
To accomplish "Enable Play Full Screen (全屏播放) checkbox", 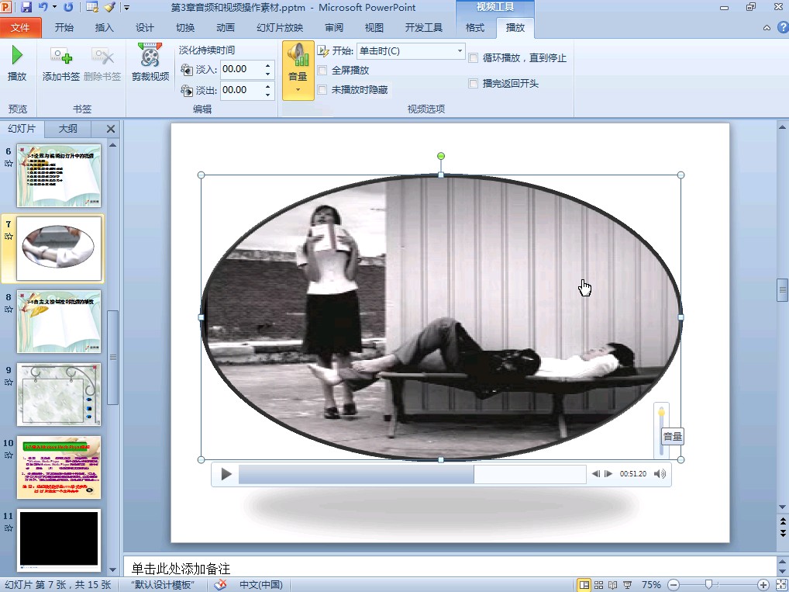I will click(322, 71).
